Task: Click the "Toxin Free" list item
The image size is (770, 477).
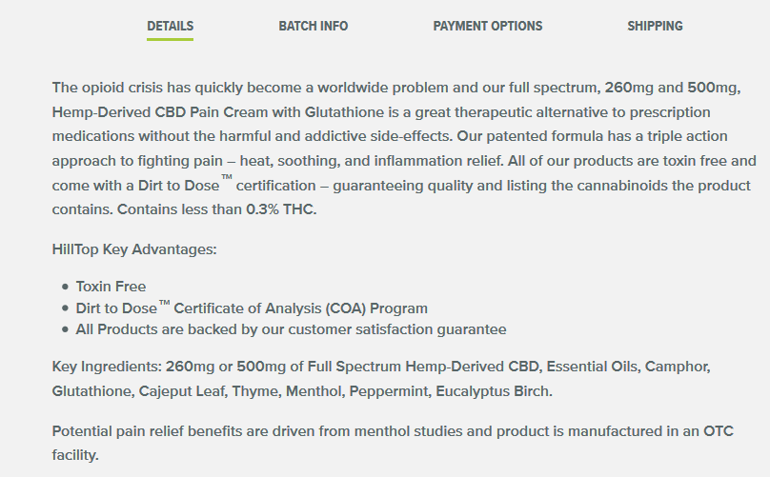Action: (x=111, y=286)
